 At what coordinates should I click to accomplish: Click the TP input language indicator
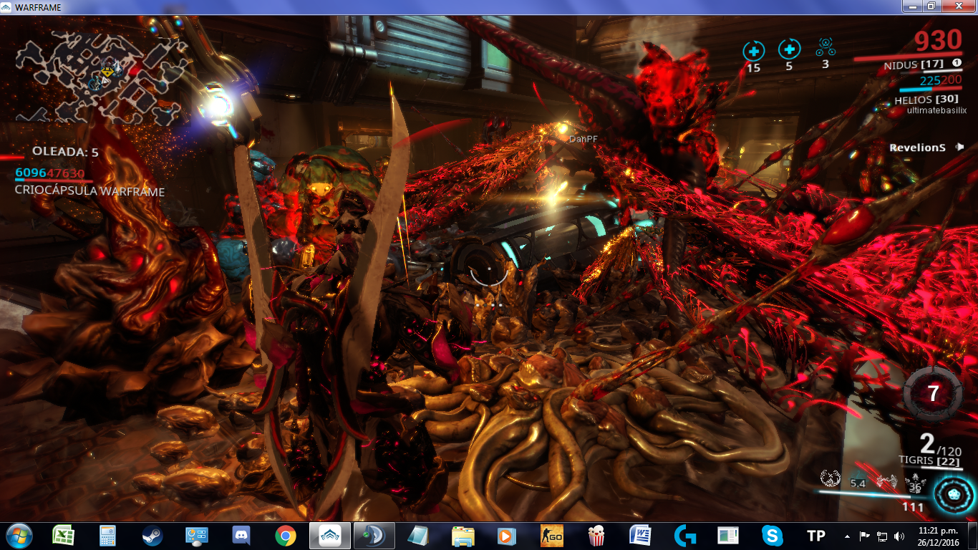815,536
